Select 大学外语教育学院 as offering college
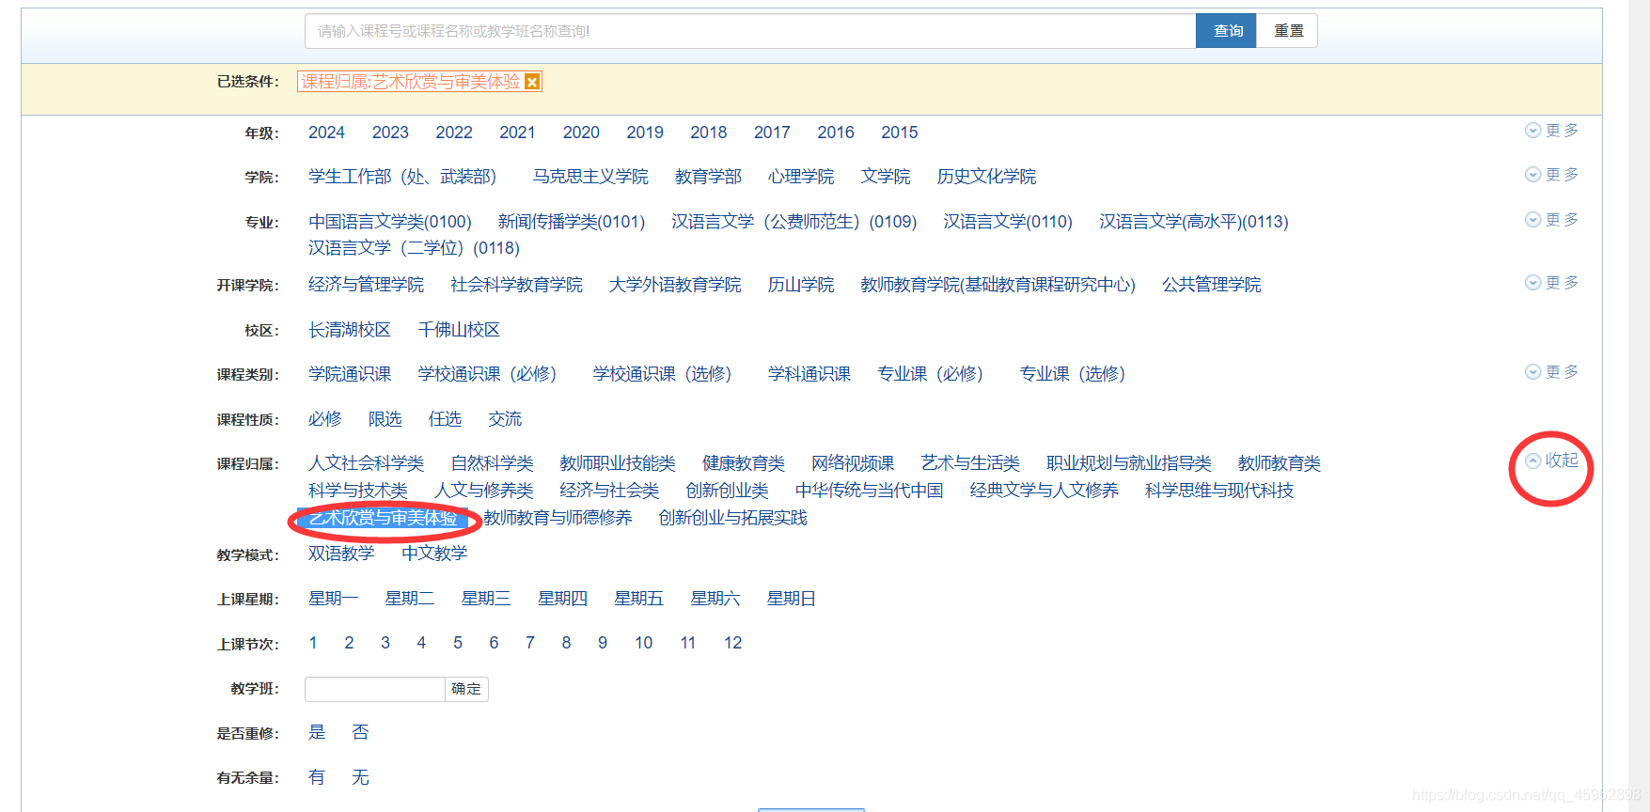The height and width of the screenshot is (812, 1650). tap(674, 285)
